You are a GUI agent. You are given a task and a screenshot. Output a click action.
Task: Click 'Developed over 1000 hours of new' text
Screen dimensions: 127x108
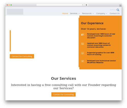(x=101, y=34)
